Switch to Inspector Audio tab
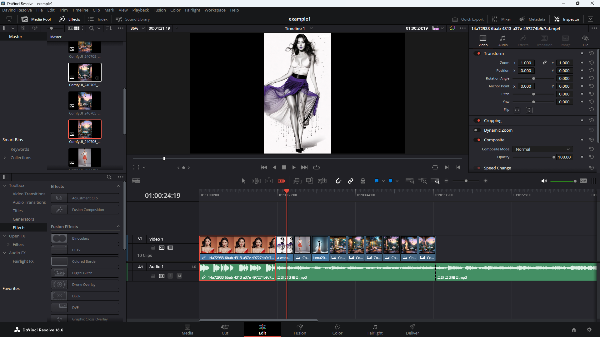 pyautogui.click(x=503, y=41)
